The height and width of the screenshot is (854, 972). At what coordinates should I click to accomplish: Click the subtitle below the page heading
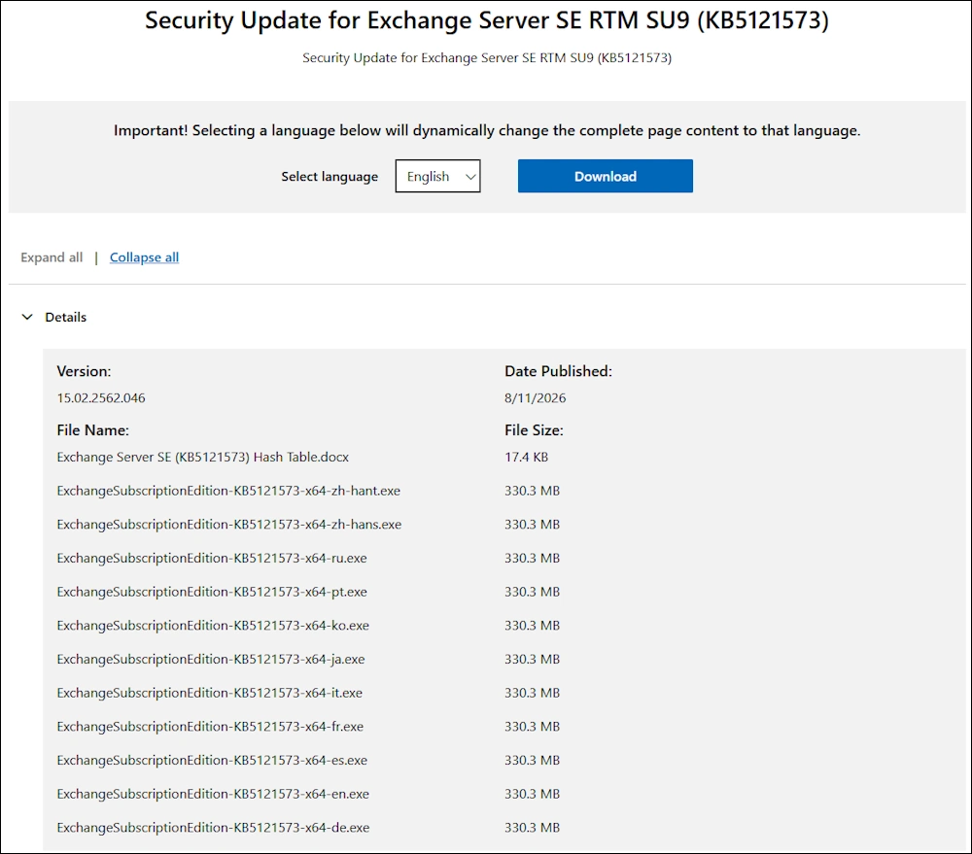coord(487,57)
